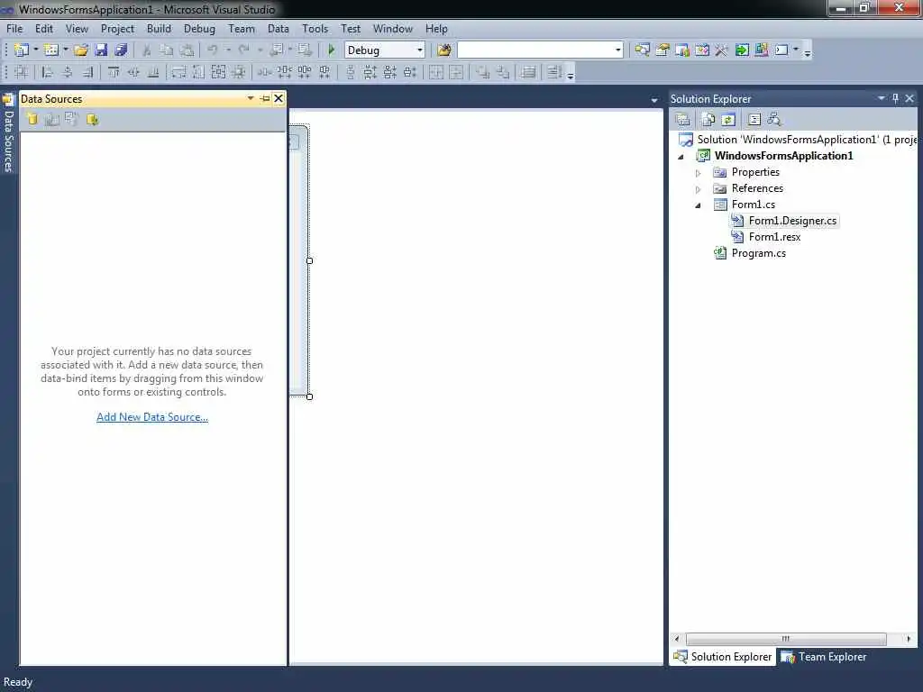Click inside the Find text input field
Screen dimensions: 923x692
point(535,50)
